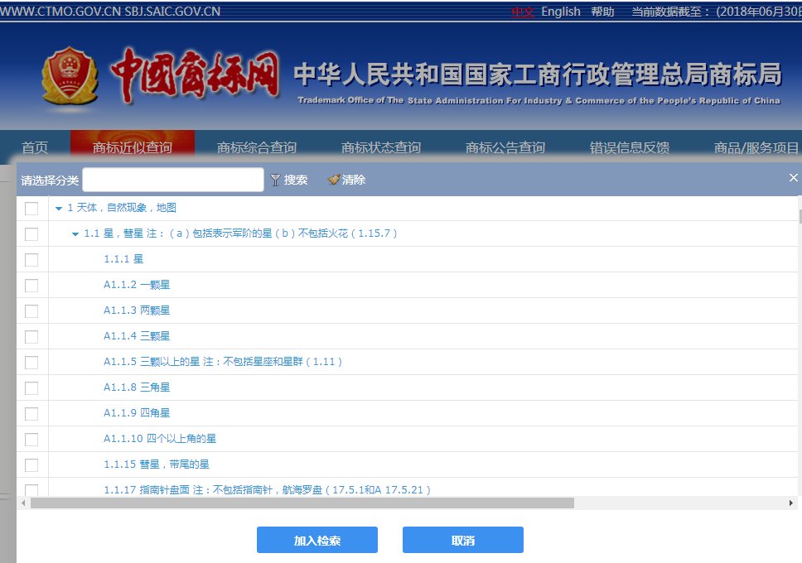
Task: Open the 商标公告查询 tab
Action: [506, 147]
